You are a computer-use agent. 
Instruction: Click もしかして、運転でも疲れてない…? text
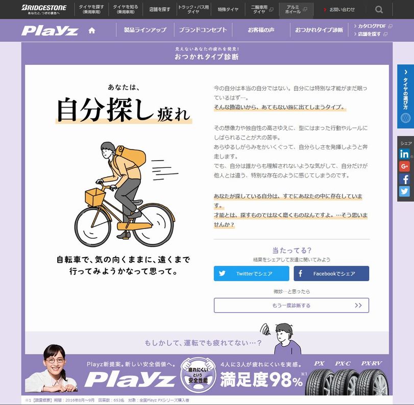click(203, 343)
